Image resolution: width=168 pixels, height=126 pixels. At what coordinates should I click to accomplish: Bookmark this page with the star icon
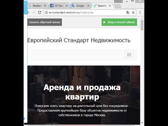tap(133, 13)
